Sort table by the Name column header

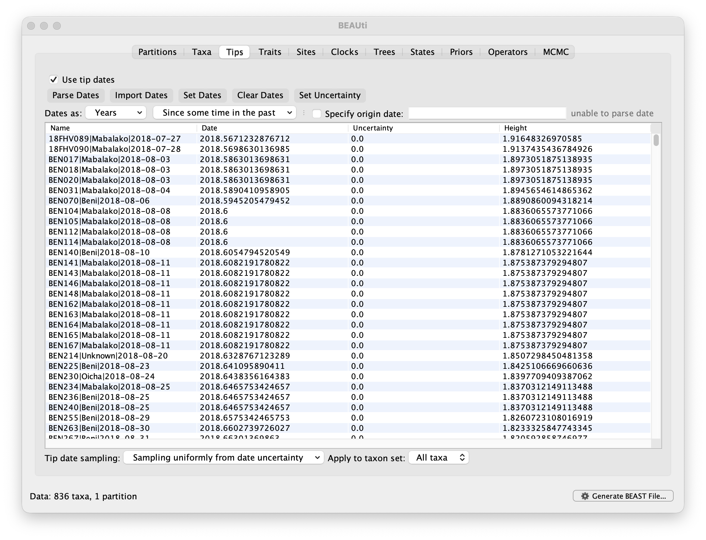pos(121,128)
